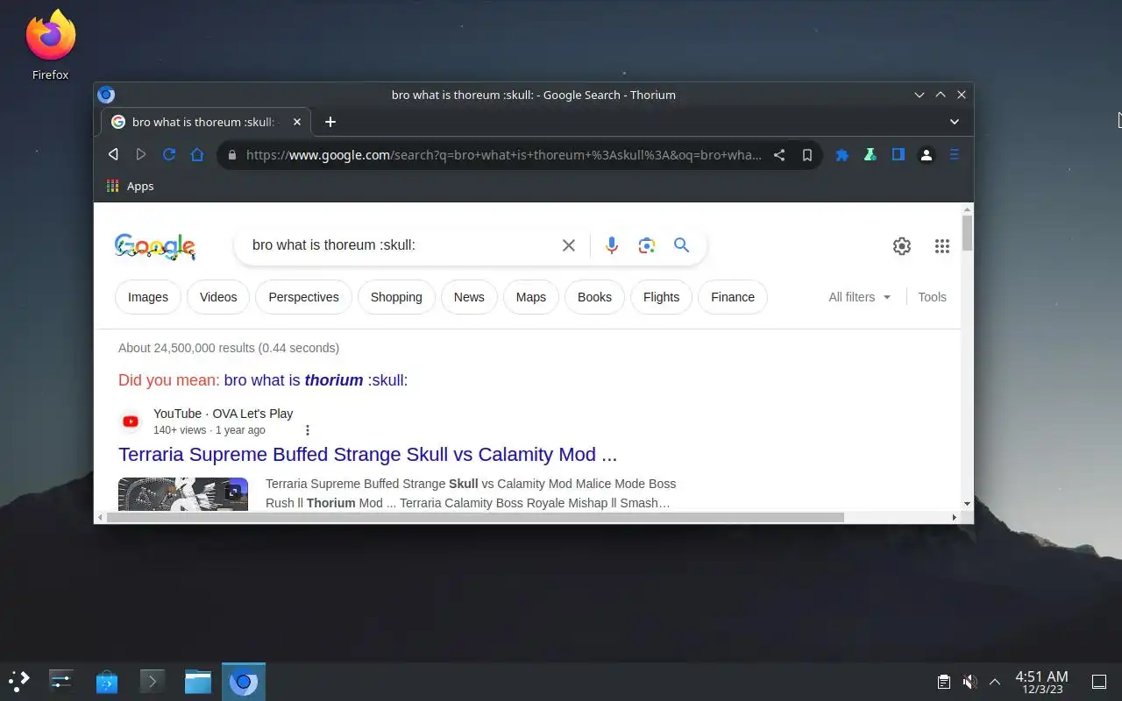Select the Books filter chip

point(594,297)
